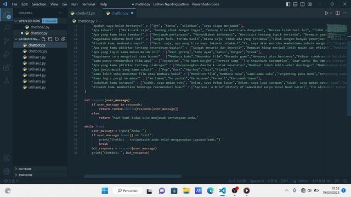Open Customize Layout button

tap(309, 4)
